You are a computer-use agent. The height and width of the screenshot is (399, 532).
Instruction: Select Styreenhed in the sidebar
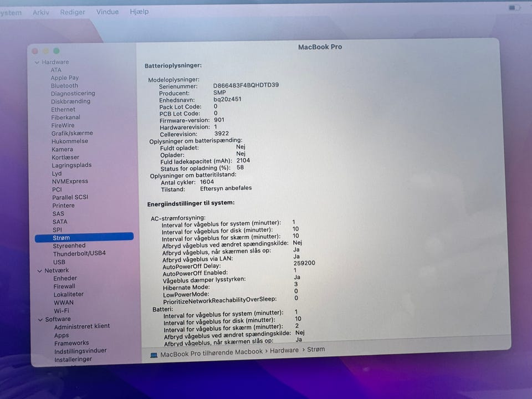[x=69, y=245]
